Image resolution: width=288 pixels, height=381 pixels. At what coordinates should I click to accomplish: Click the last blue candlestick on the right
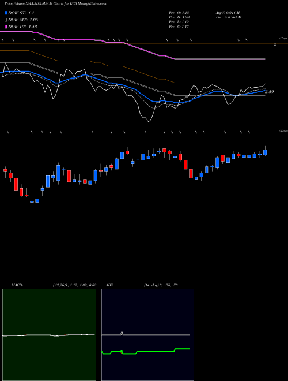coord(265,152)
